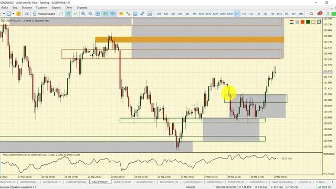336x189 pixels.
Task: Open the Сервис menu
Action: tap(56, 7)
